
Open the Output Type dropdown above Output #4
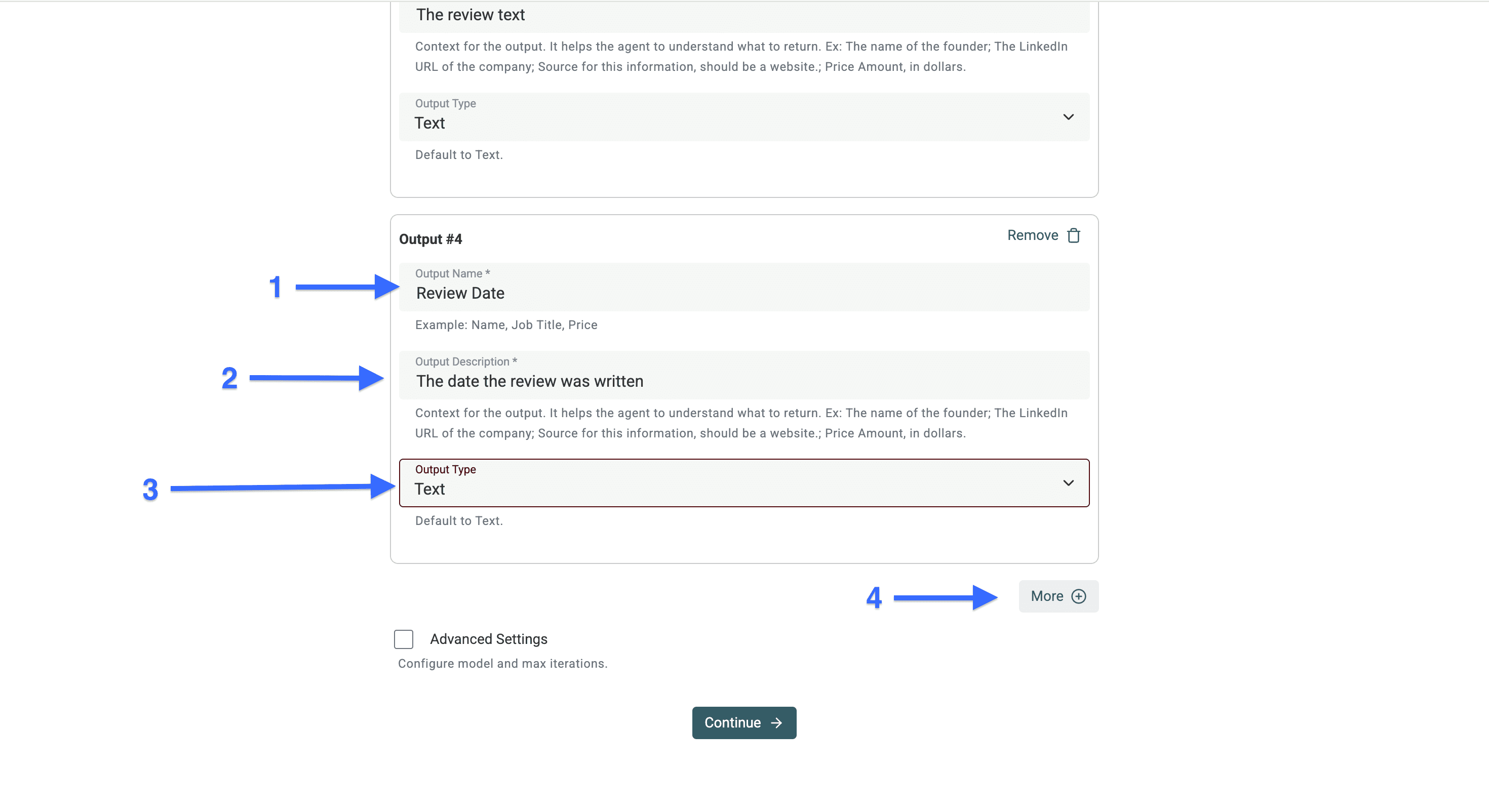click(743, 117)
